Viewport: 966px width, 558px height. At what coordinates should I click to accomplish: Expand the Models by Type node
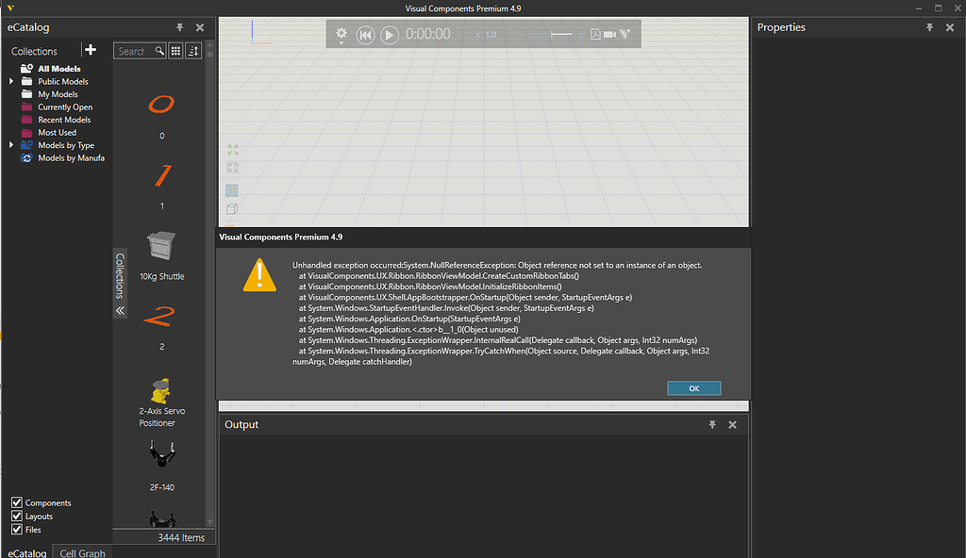(11, 145)
